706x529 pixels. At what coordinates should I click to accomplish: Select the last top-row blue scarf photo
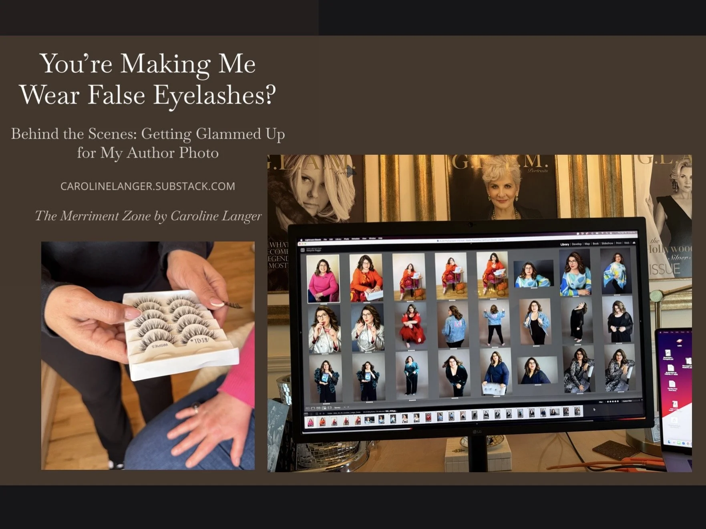[x=617, y=271]
